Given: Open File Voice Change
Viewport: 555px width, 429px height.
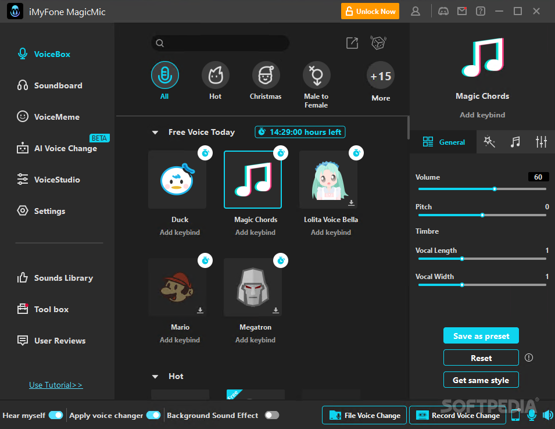Looking at the screenshot, I should (x=364, y=415).
